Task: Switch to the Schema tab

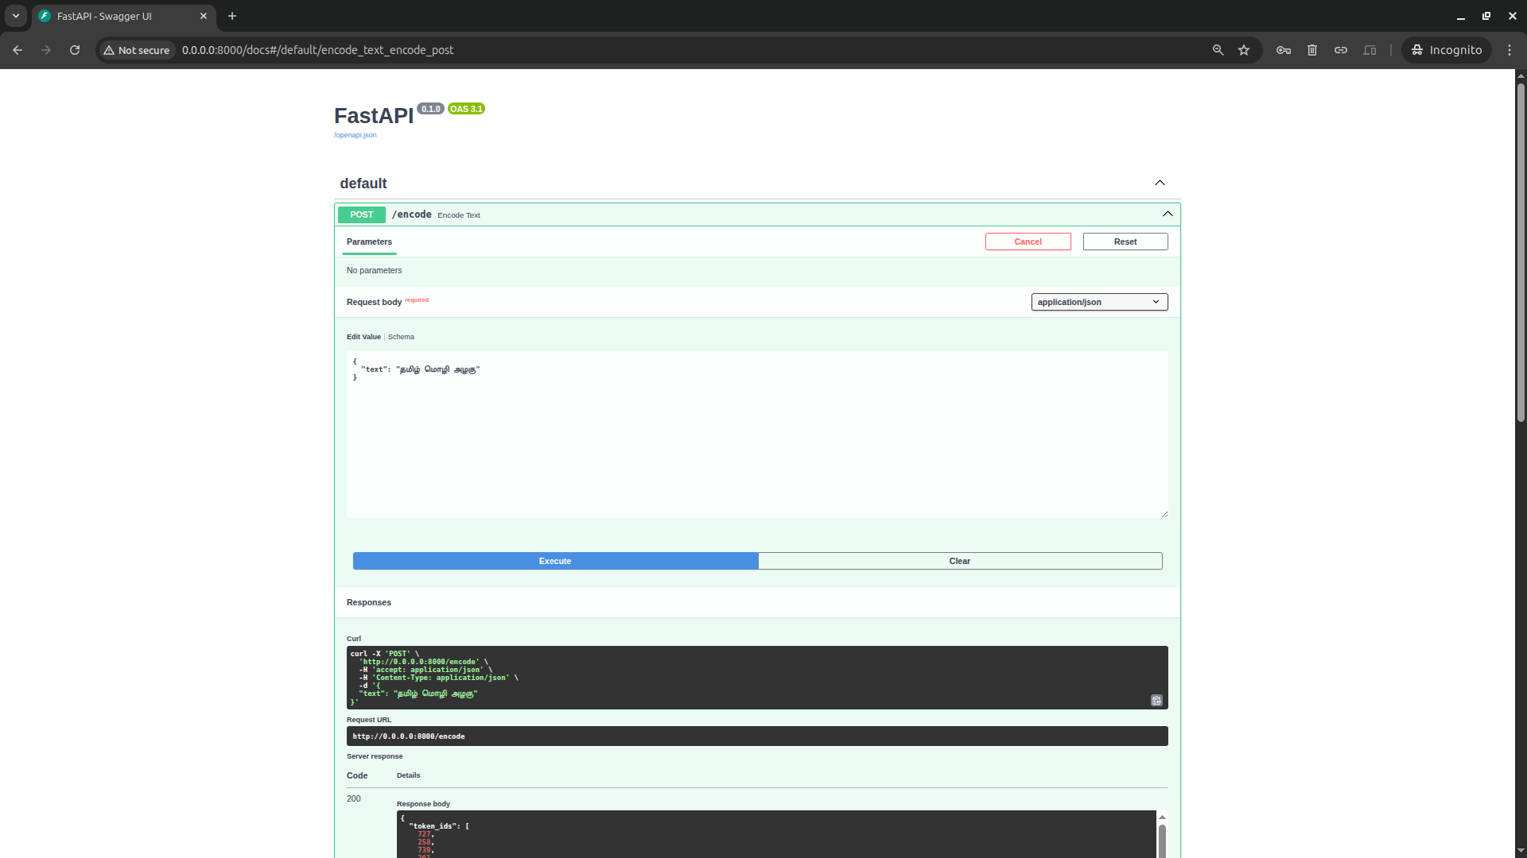Action: (x=401, y=337)
